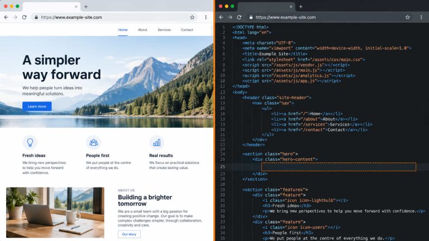Click the forward arrow in left browser window
Image resolution: width=429 pixels, height=241 pixels.
(x=15, y=17)
